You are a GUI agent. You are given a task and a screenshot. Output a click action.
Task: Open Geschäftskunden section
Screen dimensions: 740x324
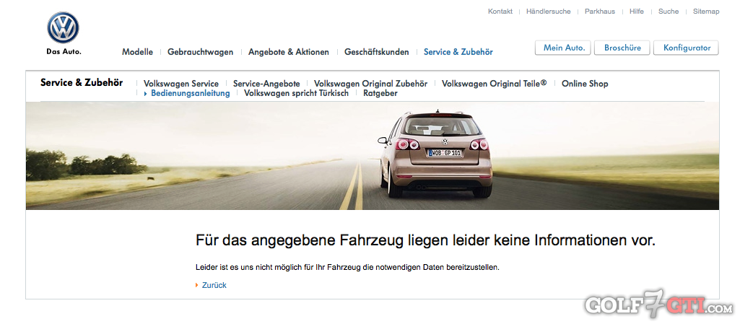tap(377, 52)
